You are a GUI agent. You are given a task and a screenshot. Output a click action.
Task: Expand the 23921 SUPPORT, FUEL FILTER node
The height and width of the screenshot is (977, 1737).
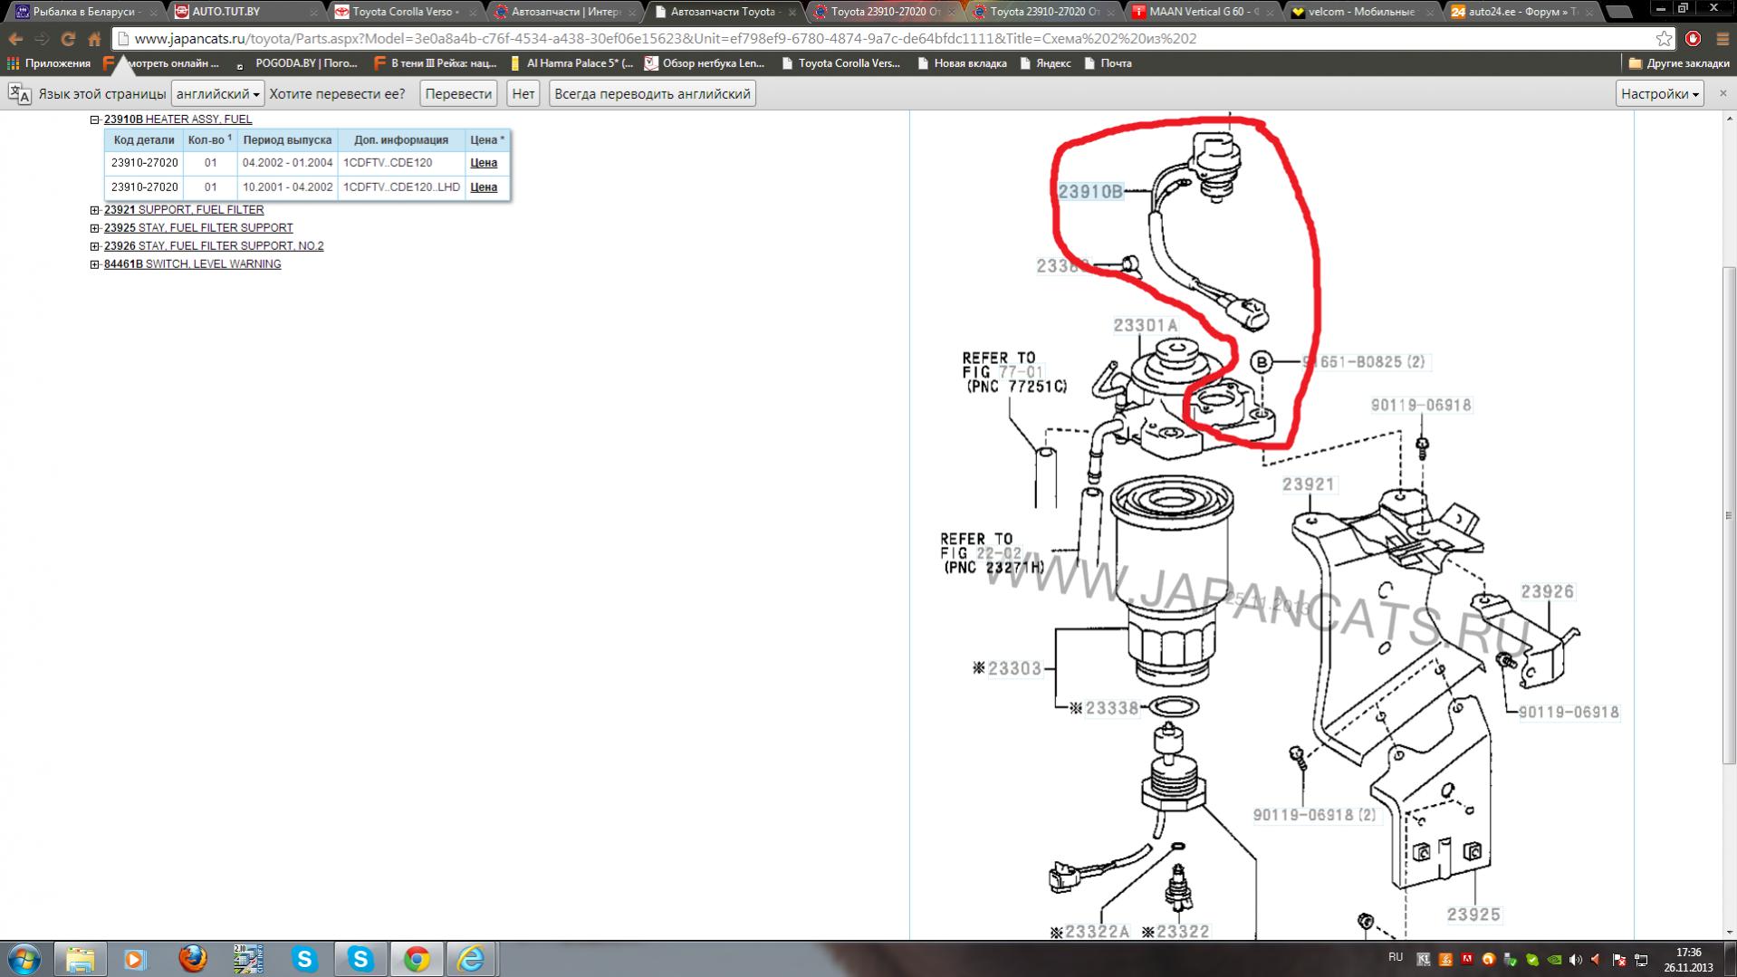94,210
